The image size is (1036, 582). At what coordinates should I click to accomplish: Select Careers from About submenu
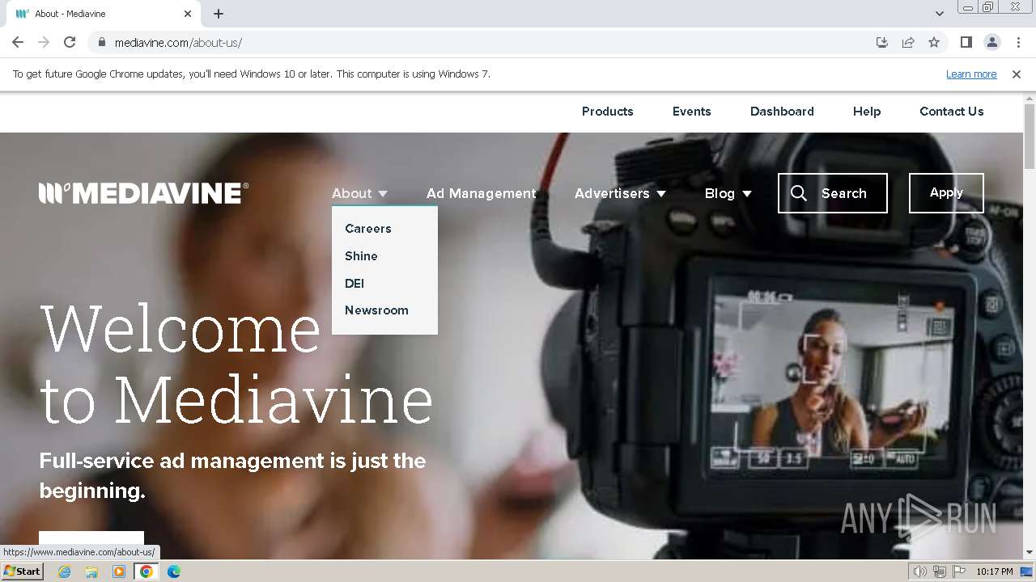coord(368,229)
